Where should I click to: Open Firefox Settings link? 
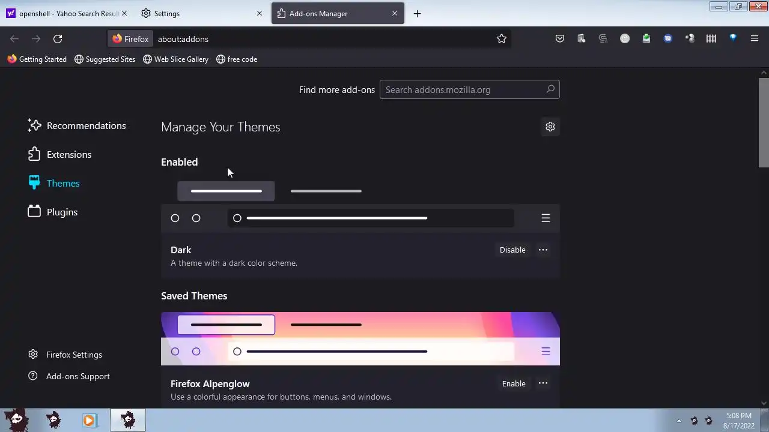click(x=65, y=355)
